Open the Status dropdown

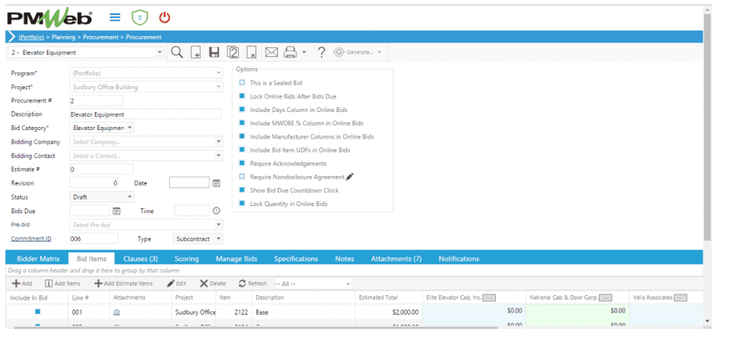pos(130,198)
